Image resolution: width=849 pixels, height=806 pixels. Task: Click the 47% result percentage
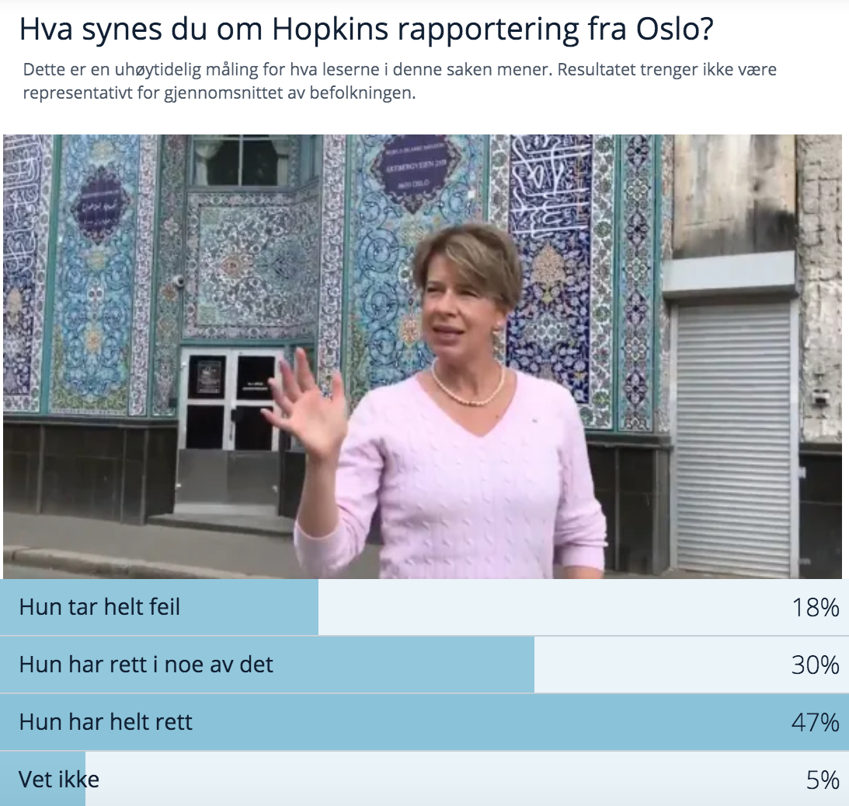(x=816, y=723)
